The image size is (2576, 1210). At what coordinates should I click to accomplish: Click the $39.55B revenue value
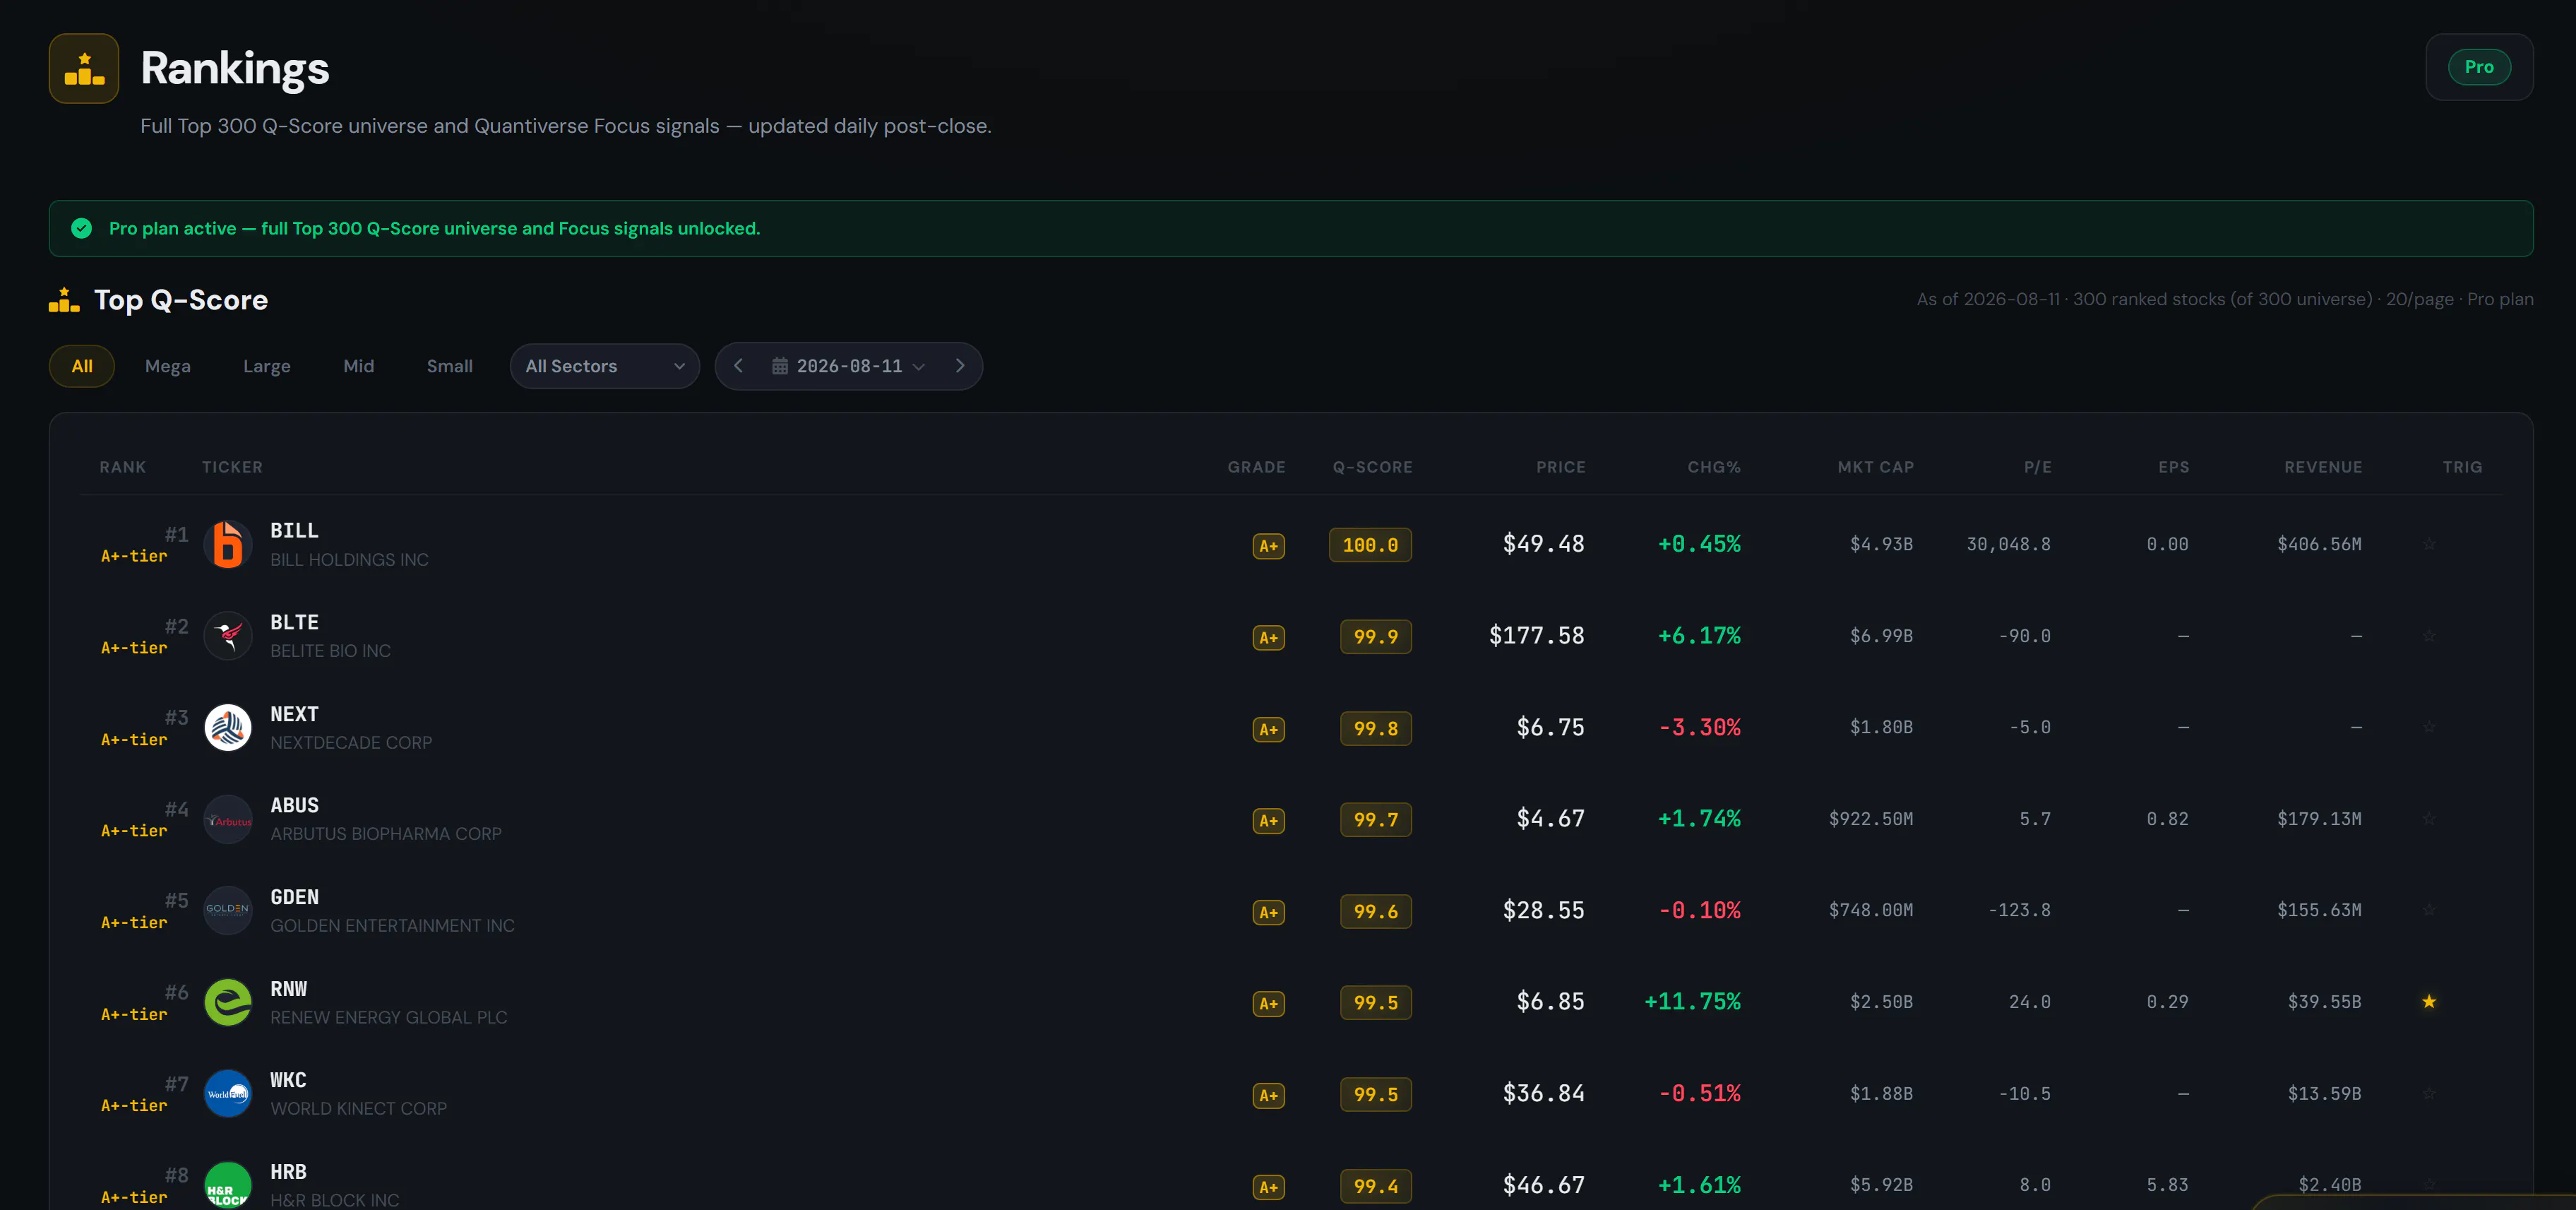pos(2324,1001)
